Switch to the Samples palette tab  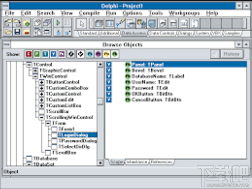232,33
